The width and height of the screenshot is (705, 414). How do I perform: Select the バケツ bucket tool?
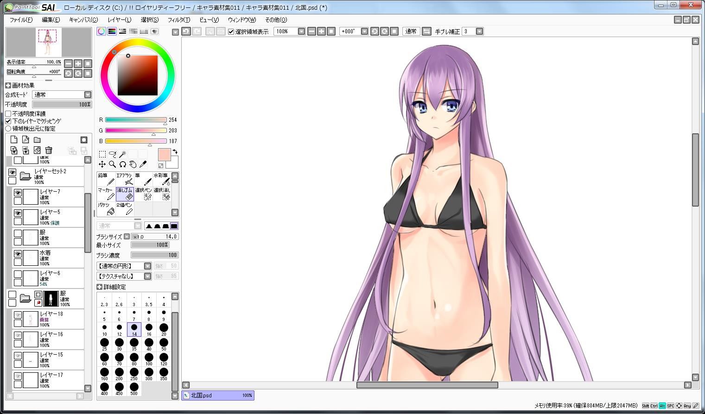pos(106,208)
